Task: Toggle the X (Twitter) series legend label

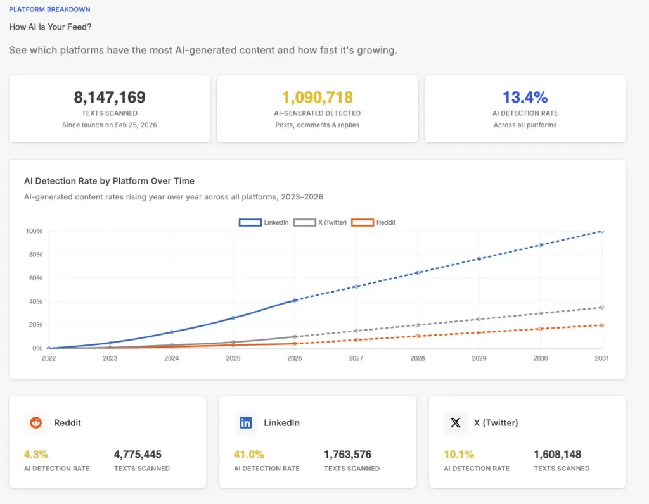Action: pyautogui.click(x=332, y=222)
